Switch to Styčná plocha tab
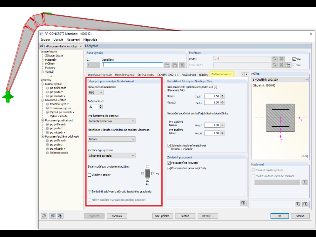This screenshot has height=237, width=316. pyautogui.click(x=146, y=74)
